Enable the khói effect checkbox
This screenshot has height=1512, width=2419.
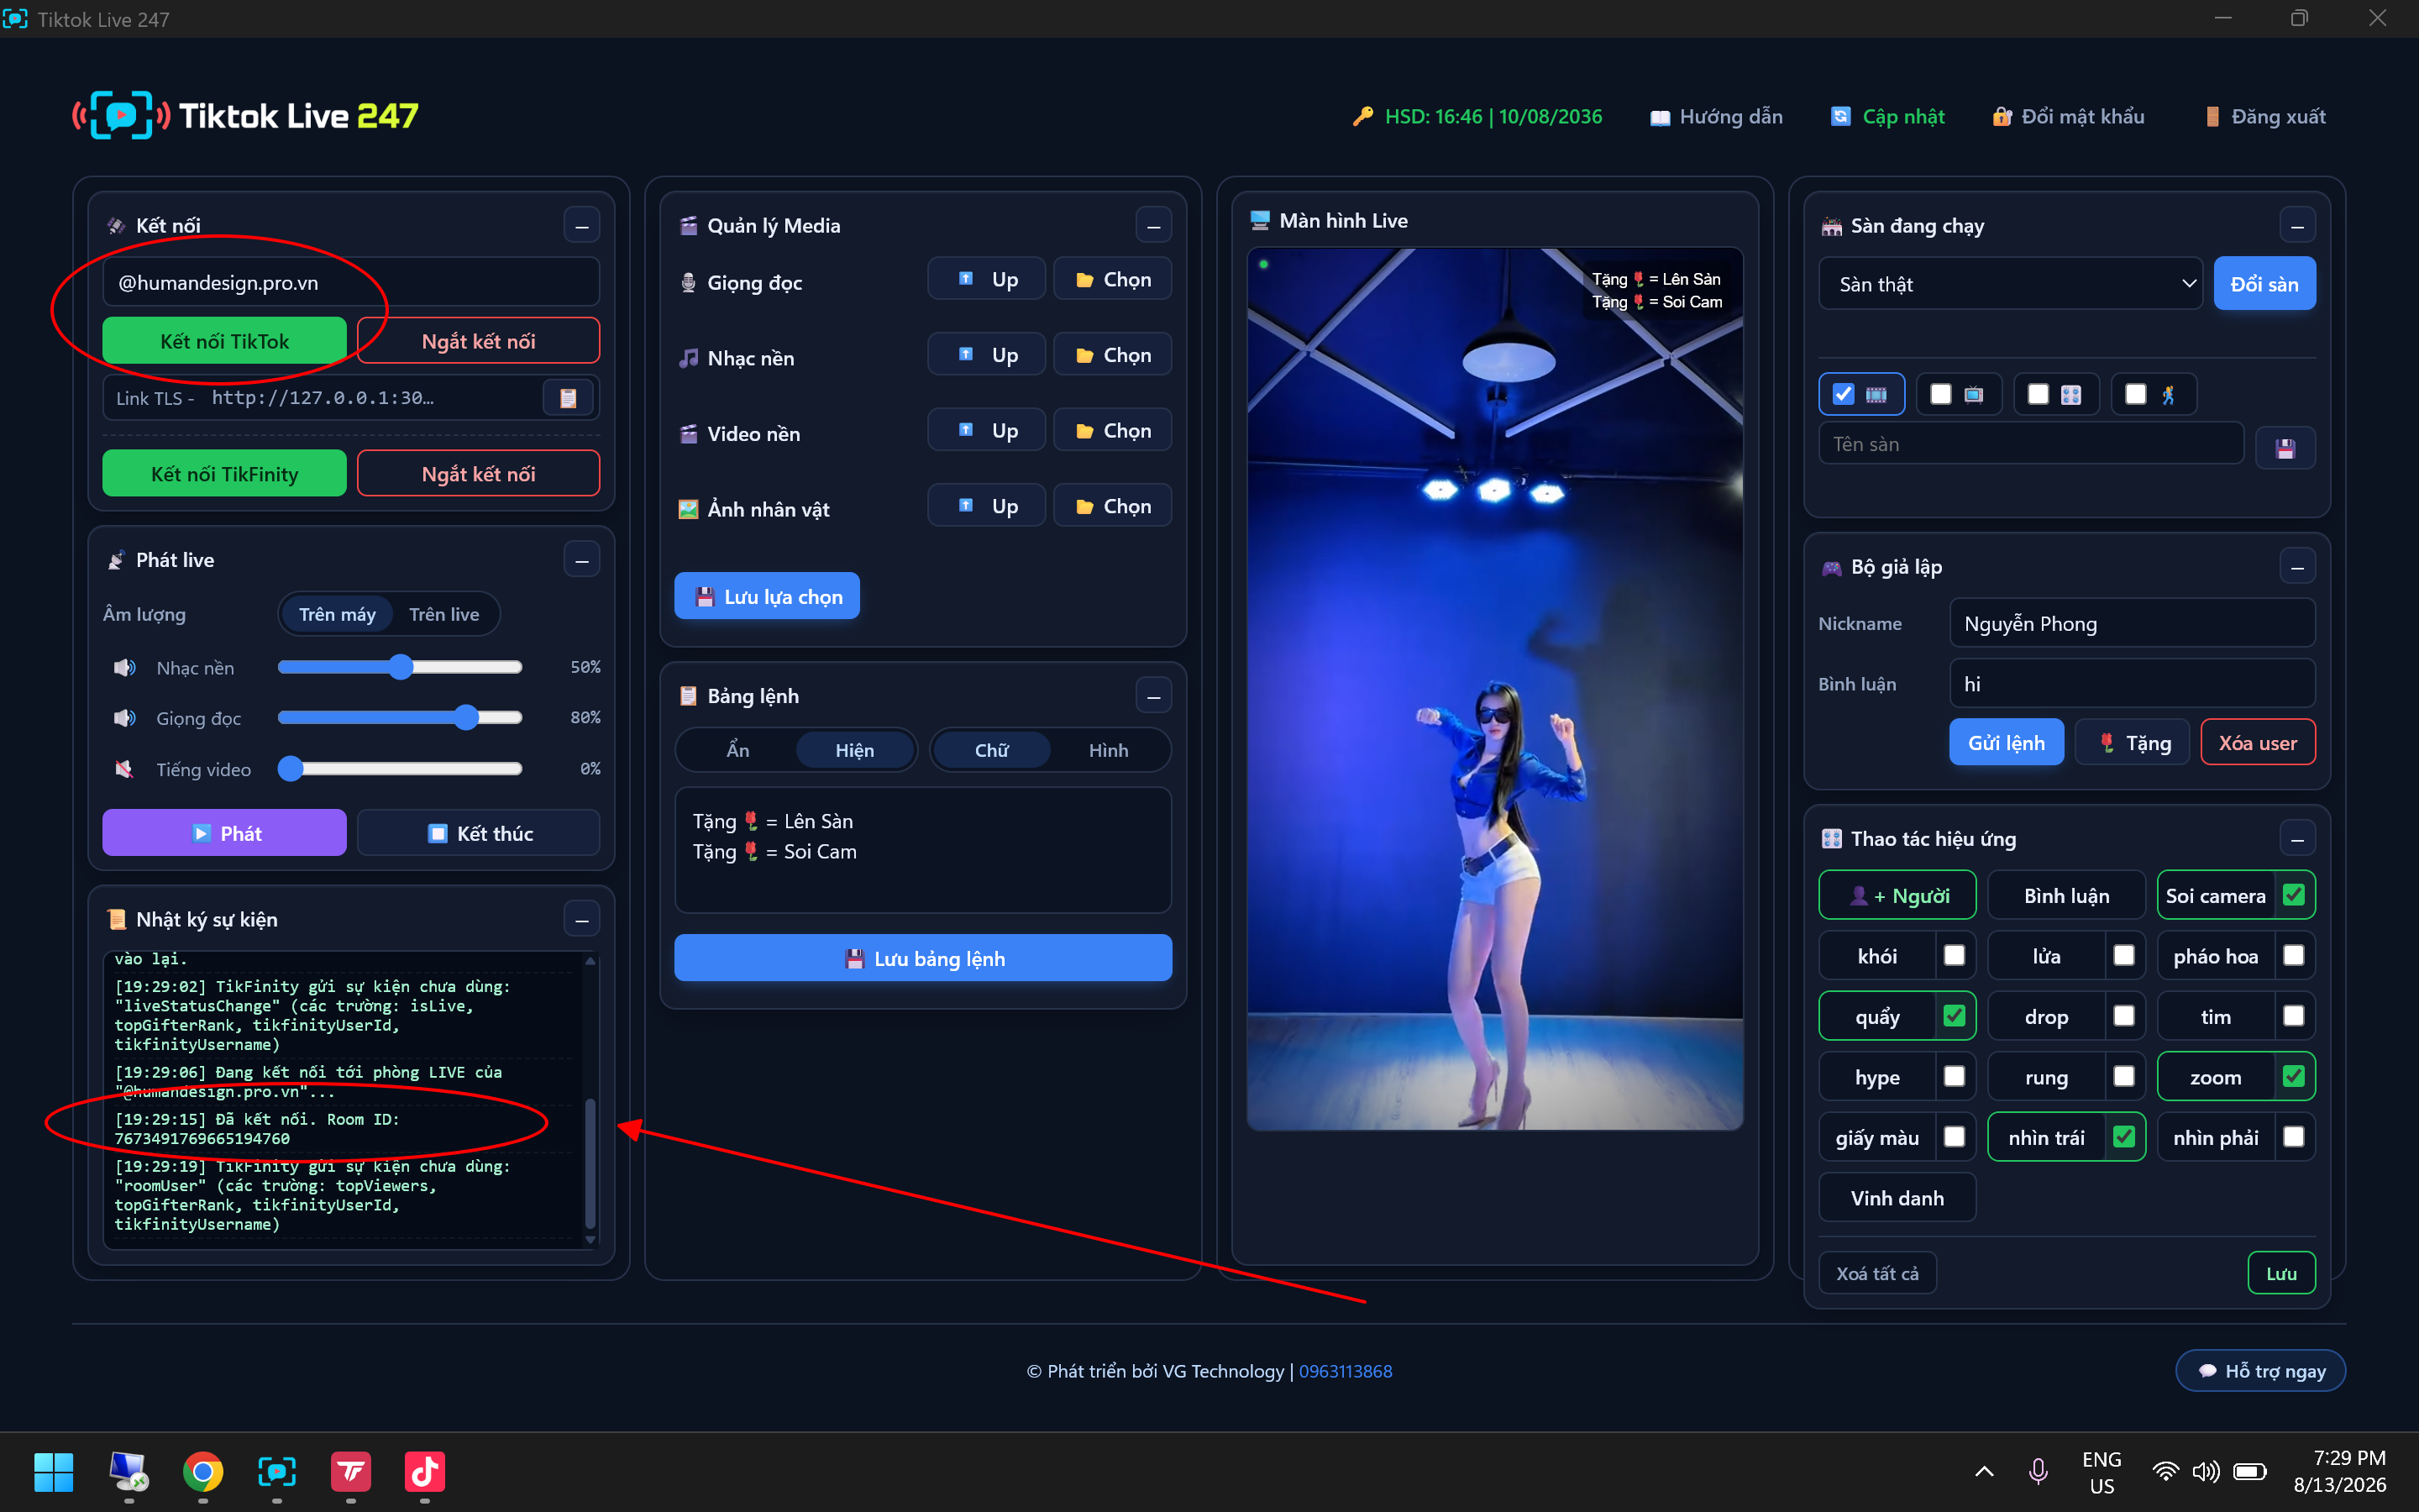point(1955,956)
